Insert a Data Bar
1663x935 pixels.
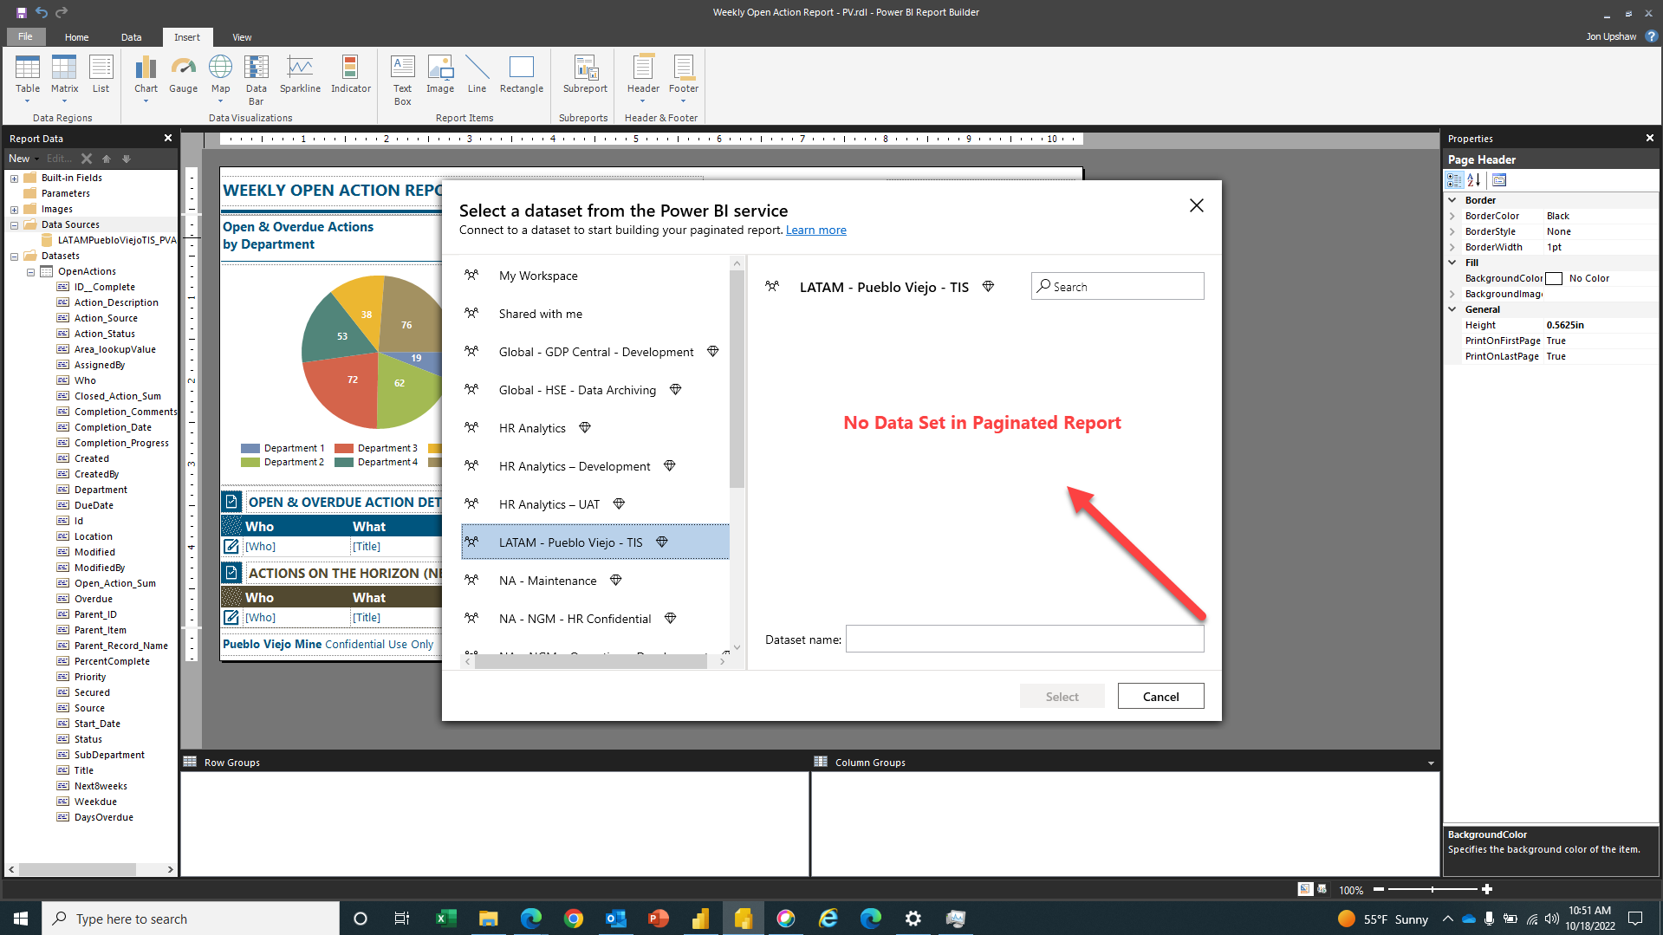click(x=256, y=80)
